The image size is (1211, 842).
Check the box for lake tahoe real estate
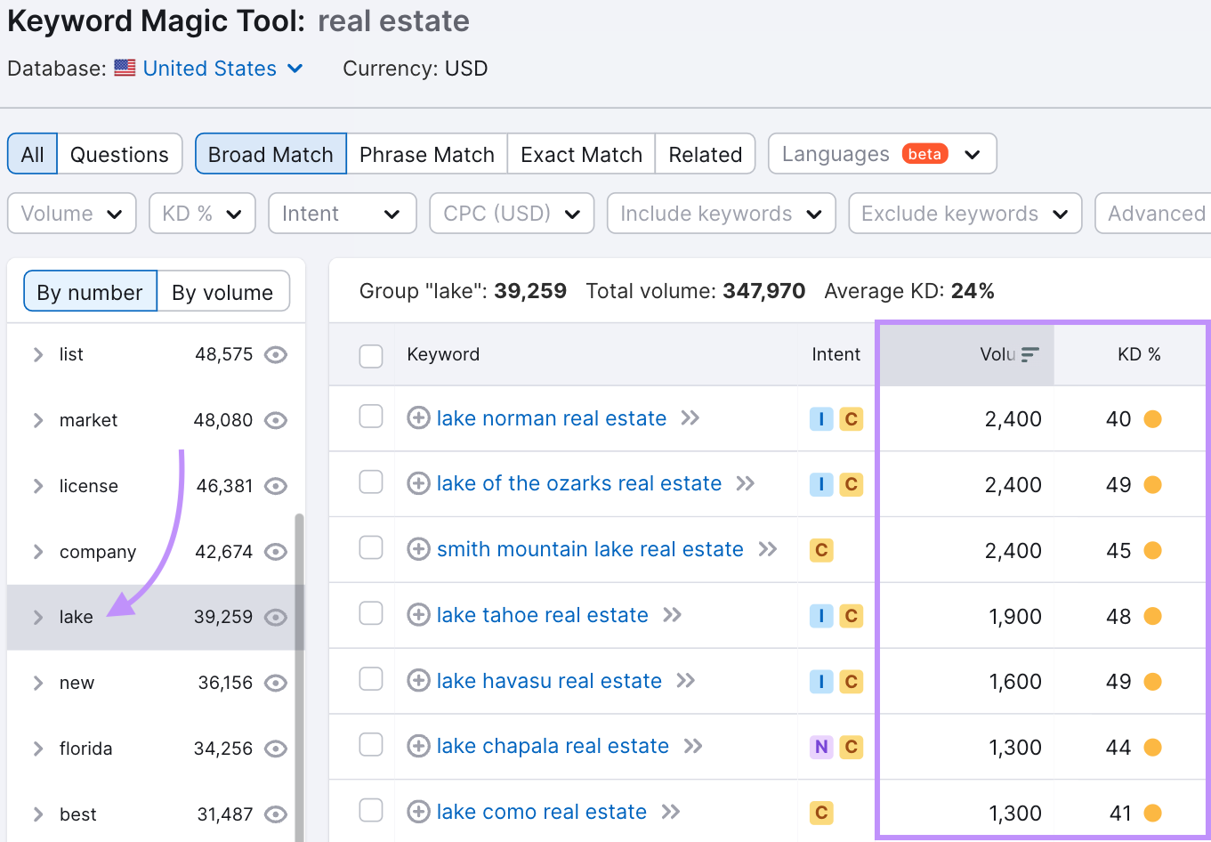371,613
